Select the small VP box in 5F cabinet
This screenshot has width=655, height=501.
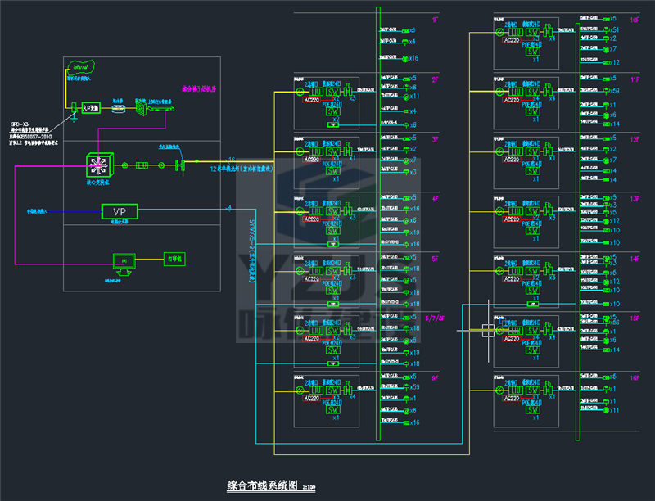point(333,304)
